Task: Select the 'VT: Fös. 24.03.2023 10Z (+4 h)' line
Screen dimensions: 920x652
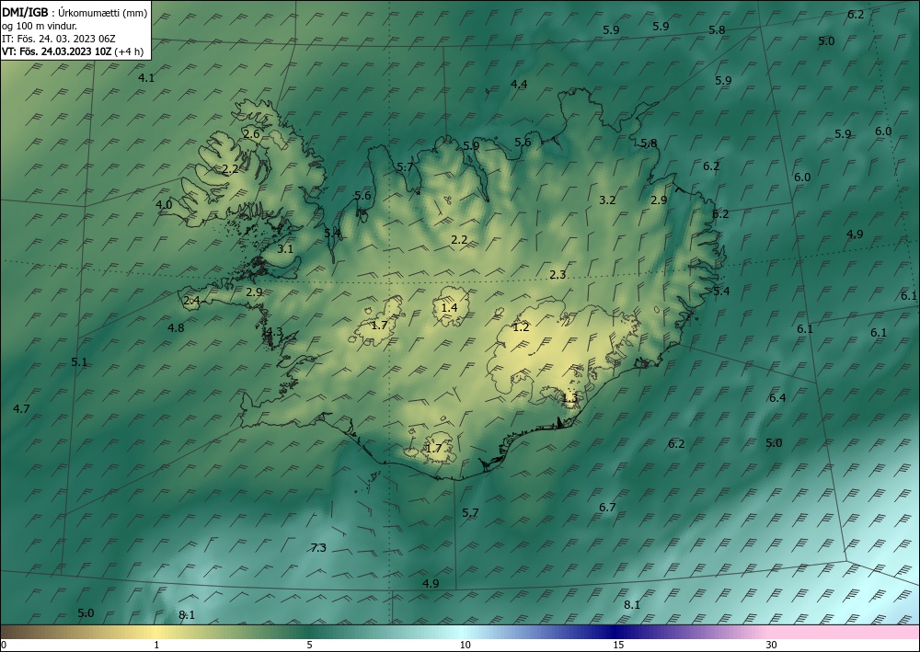Action: pos(72,51)
